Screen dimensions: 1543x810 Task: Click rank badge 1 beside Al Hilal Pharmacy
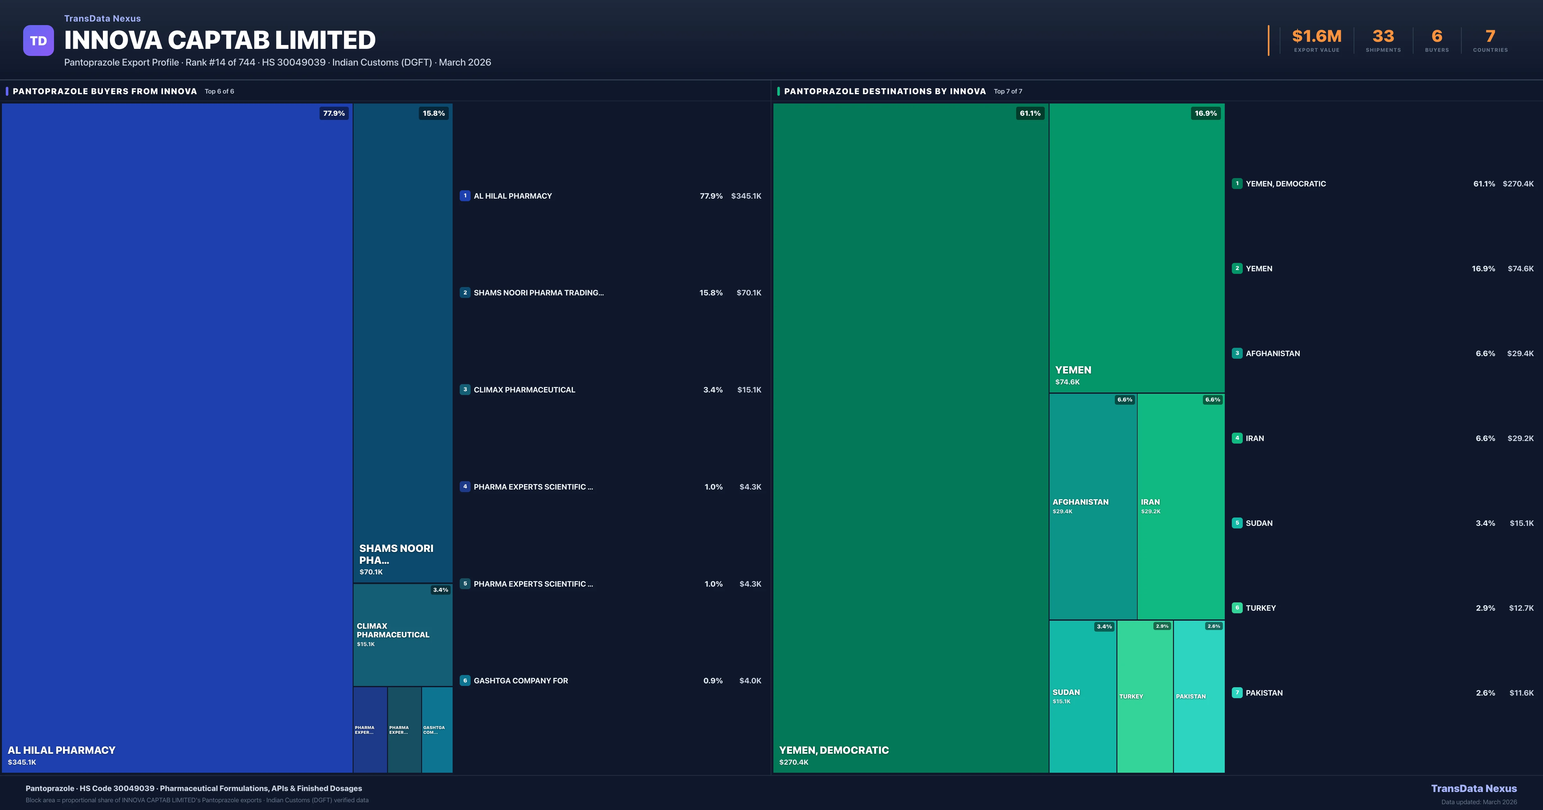tap(465, 196)
